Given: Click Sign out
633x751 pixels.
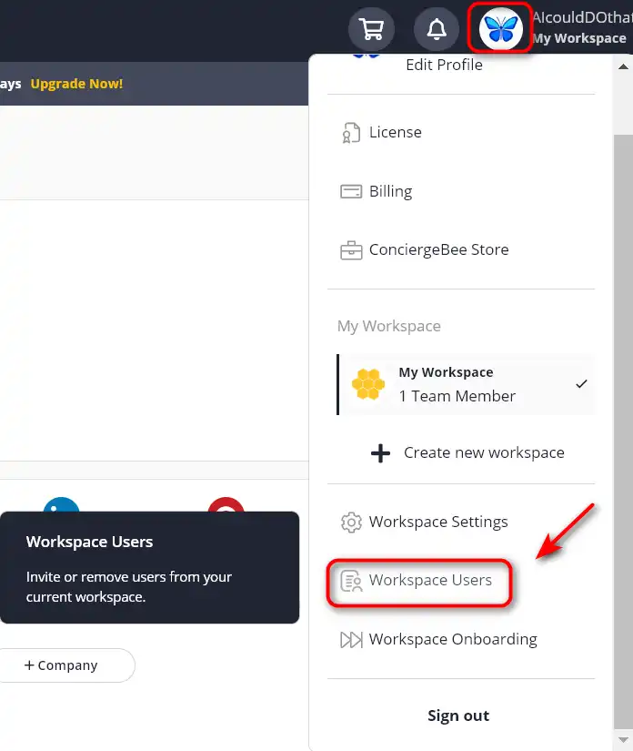Looking at the screenshot, I should point(458,715).
